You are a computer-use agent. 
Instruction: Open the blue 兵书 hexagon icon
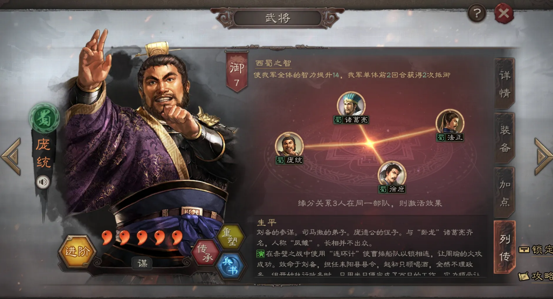coord(231,267)
